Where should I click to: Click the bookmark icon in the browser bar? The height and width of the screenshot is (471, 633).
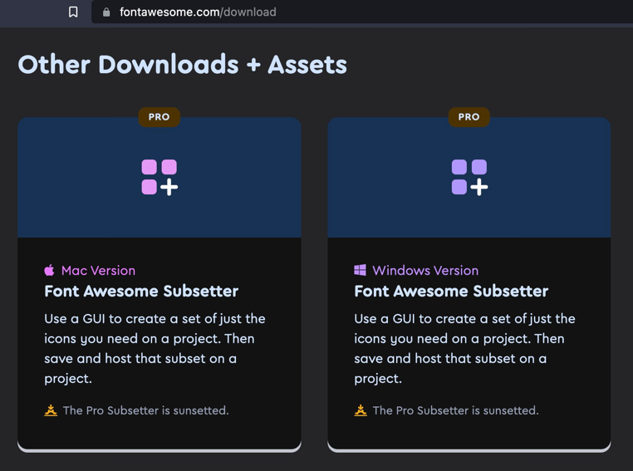click(73, 12)
